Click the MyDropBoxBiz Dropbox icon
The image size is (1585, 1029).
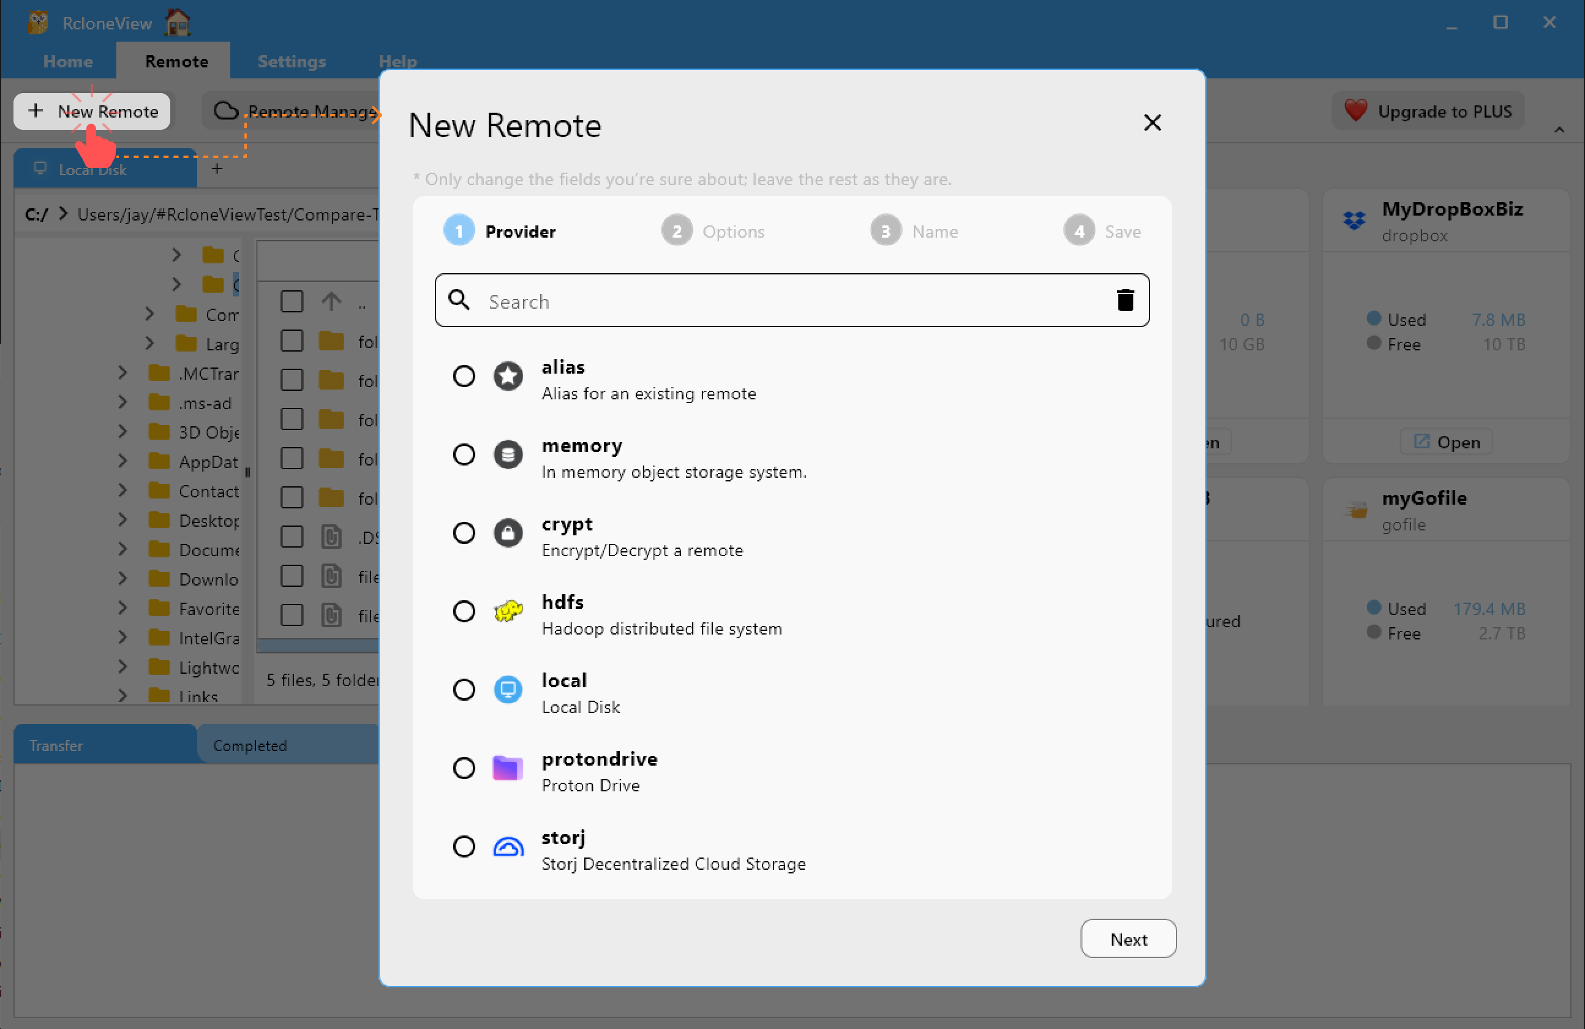click(x=1354, y=221)
